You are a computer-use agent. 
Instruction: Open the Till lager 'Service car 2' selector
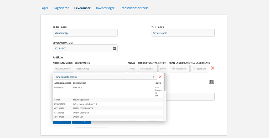coord(183,33)
